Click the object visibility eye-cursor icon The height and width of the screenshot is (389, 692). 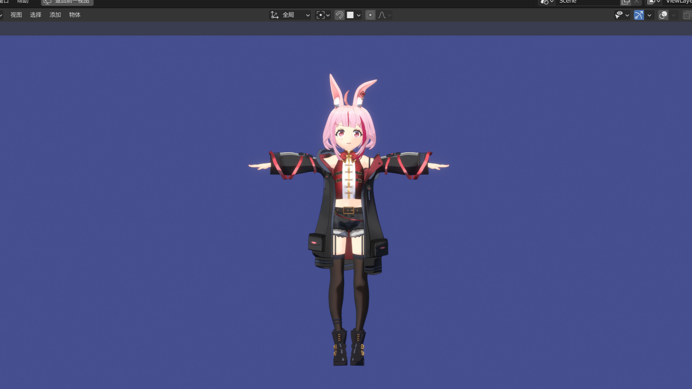tap(619, 15)
